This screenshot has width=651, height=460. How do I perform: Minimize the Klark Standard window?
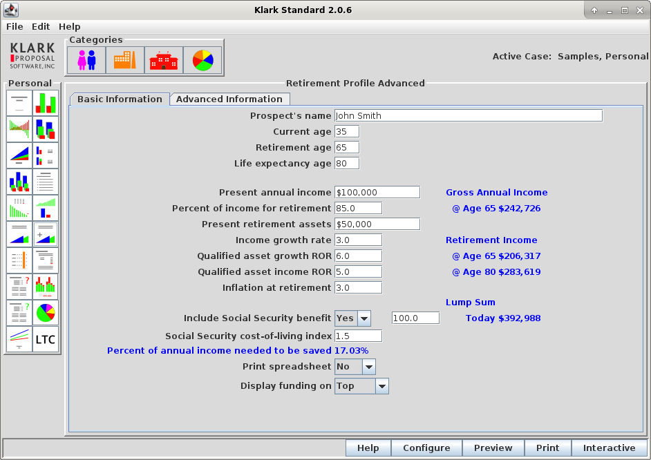(x=610, y=11)
